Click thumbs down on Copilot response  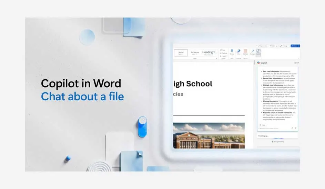[296, 128]
